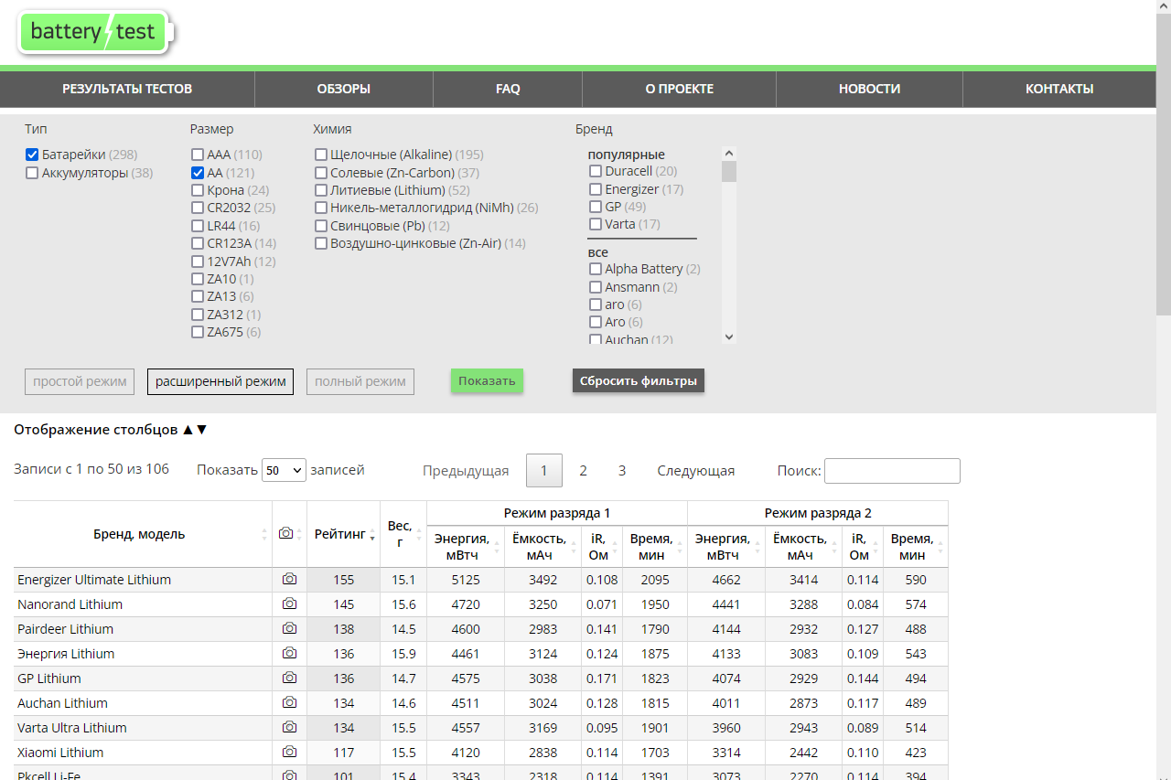This screenshot has width=1171, height=780.
Task: Click the Предыдущая pagination link
Action: click(466, 471)
